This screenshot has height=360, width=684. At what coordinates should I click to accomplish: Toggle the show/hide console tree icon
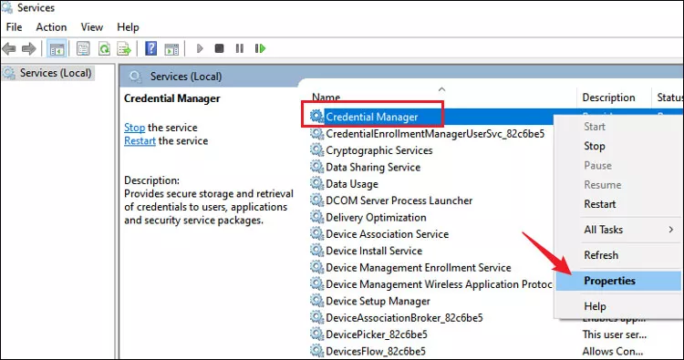point(57,48)
